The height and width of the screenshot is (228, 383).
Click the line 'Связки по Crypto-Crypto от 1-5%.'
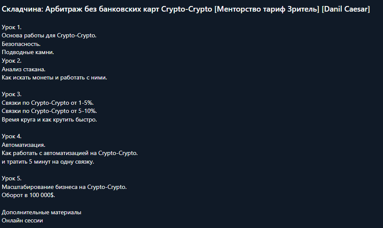48,103
